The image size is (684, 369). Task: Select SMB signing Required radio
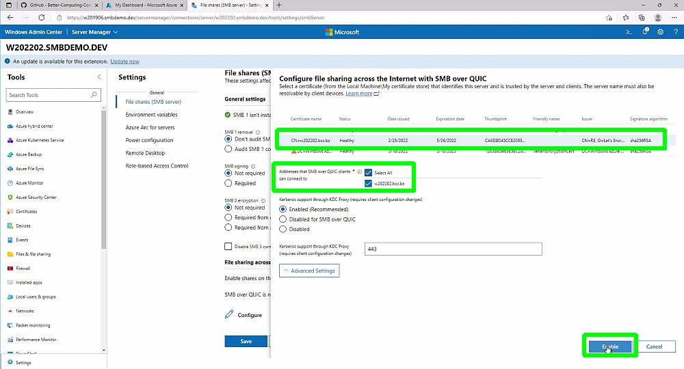click(228, 183)
